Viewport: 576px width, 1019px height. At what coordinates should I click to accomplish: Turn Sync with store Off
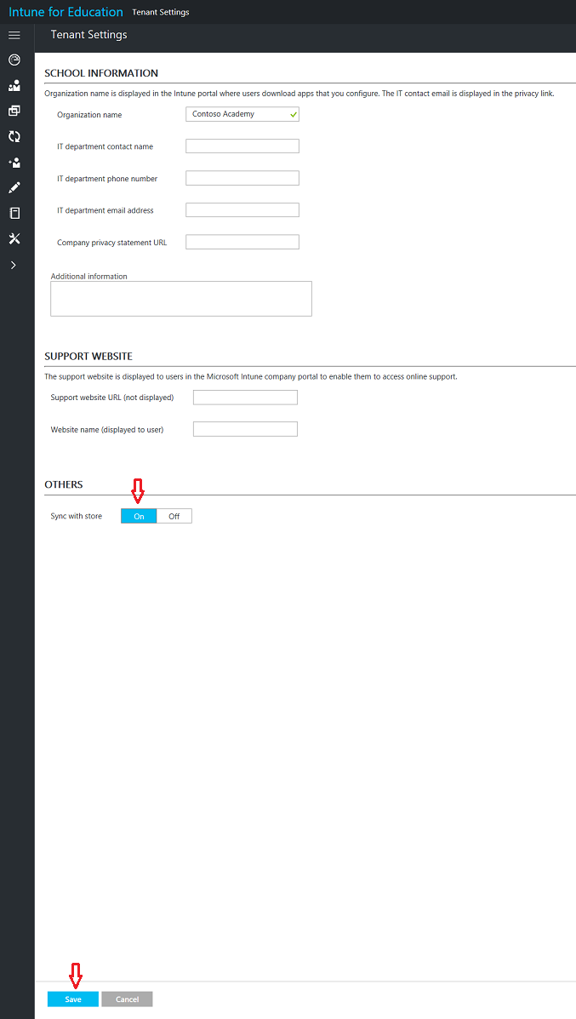[x=174, y=516]
